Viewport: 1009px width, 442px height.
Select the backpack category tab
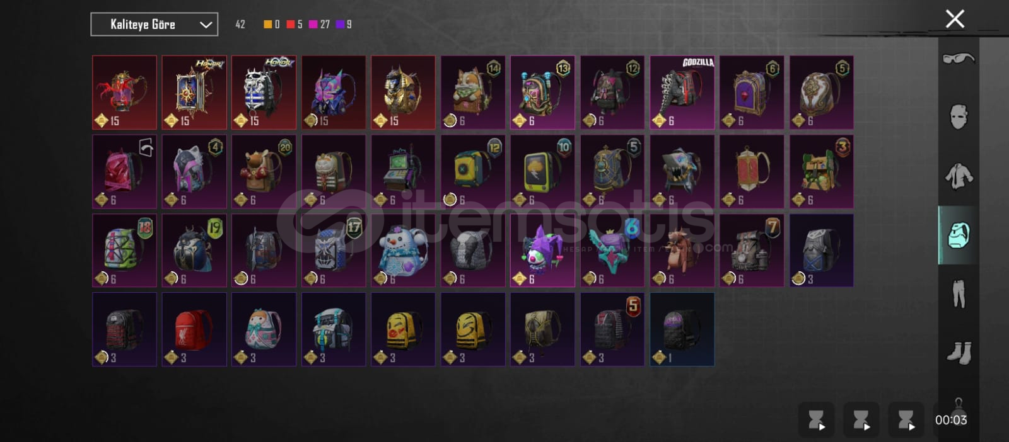tap(959, 235)
